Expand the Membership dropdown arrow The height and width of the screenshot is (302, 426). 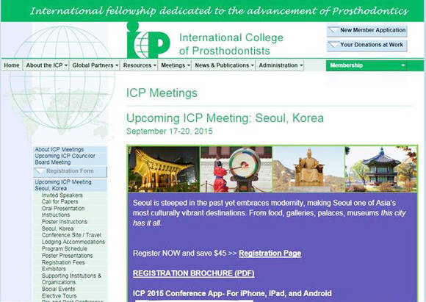pos(403,65)
